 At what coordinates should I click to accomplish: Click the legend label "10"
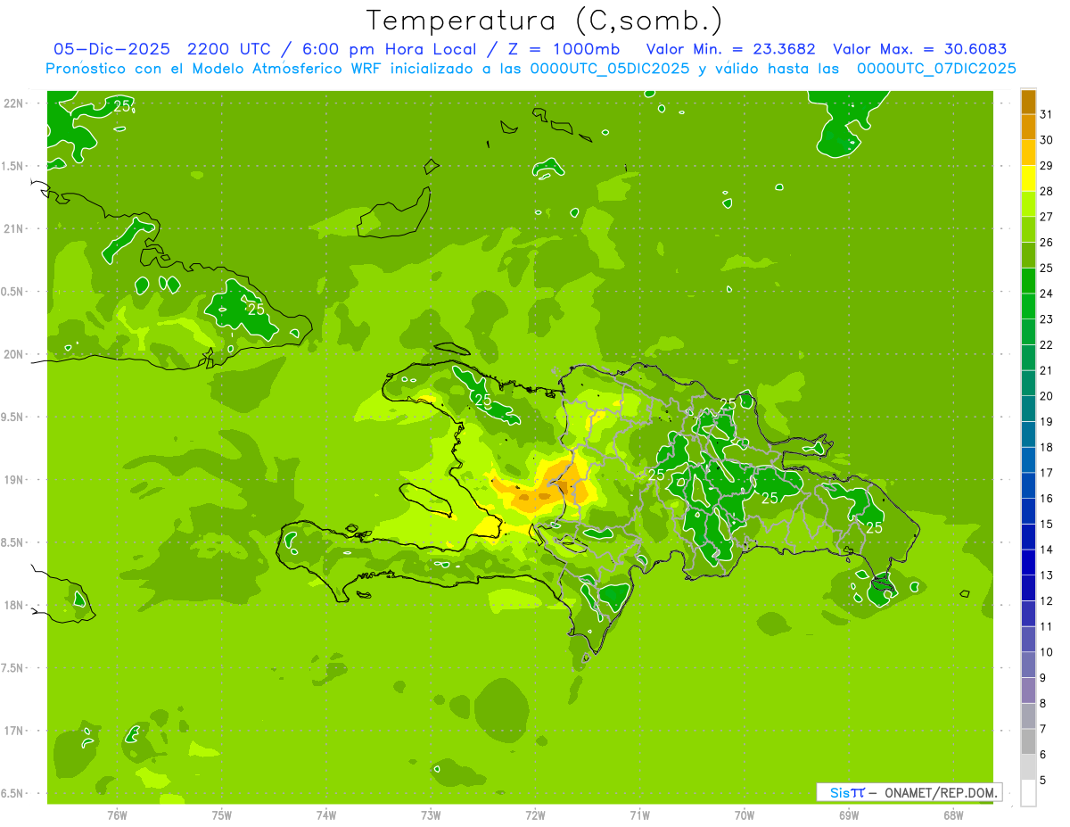[x=1047, y=652]
